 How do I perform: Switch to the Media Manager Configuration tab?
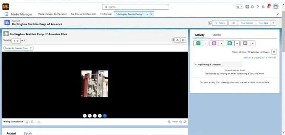click(52, 14)
